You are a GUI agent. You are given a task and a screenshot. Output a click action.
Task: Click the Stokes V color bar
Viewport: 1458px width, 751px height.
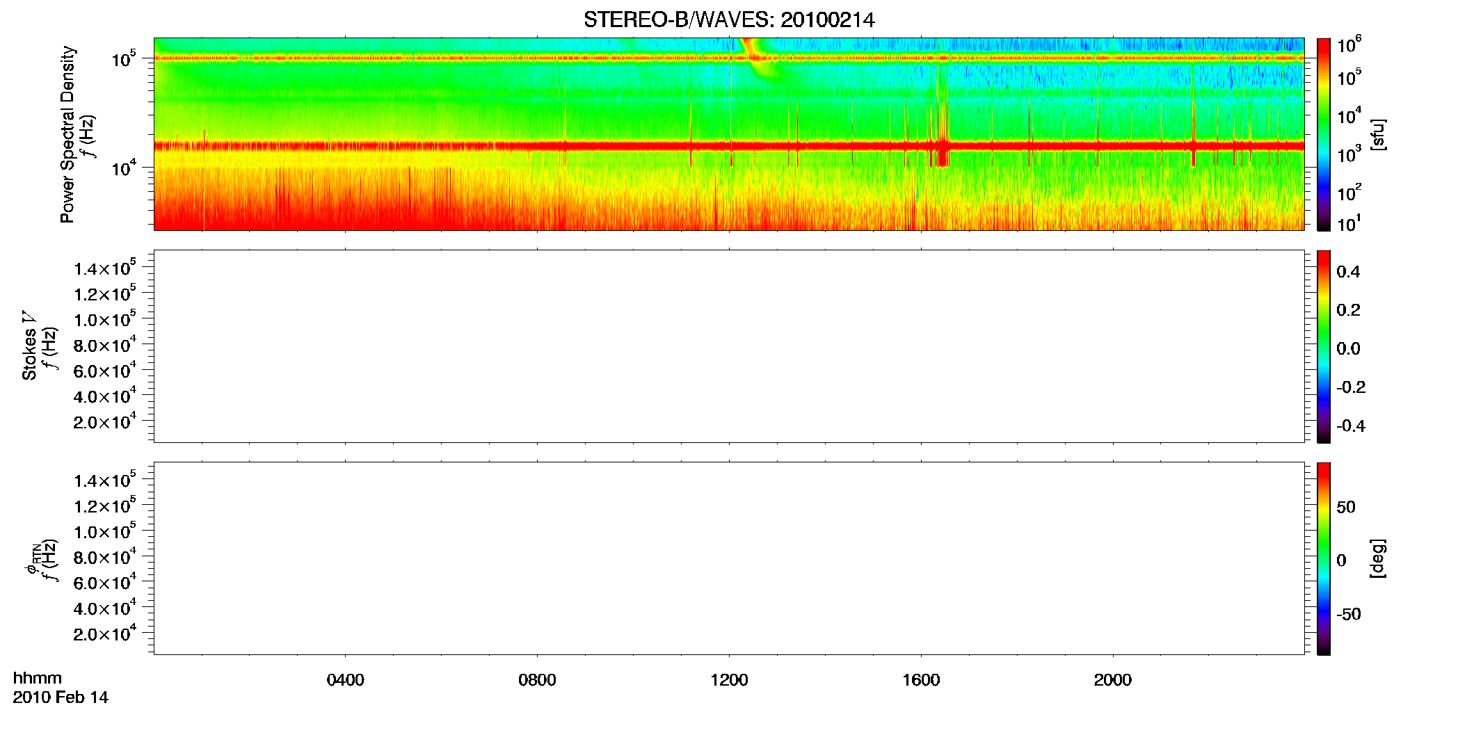coord(1323,346)
